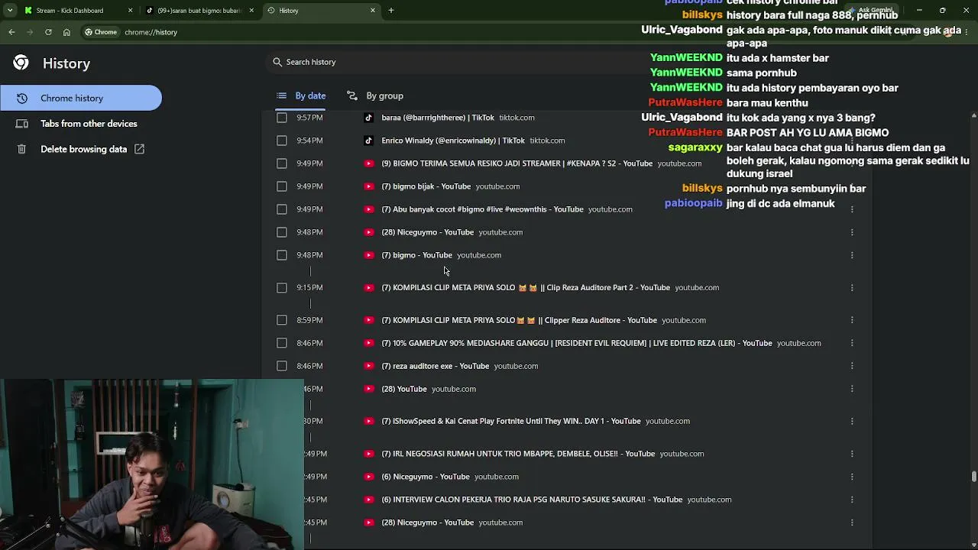The width and height of the screenshot is (978, 550).
Task: Click the Chrome logo beside the History heading
Action: (21, 63)
